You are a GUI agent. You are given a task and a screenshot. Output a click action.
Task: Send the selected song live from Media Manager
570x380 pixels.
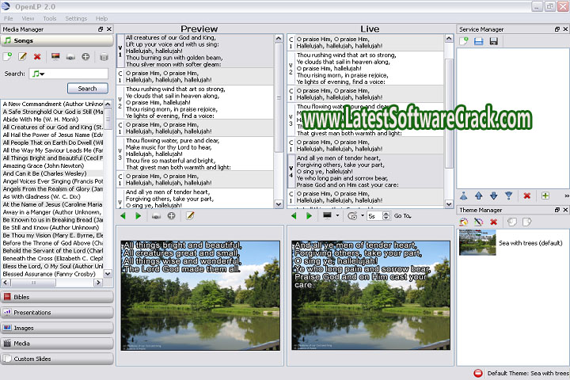pyautogui.click(x=70, y=57)
